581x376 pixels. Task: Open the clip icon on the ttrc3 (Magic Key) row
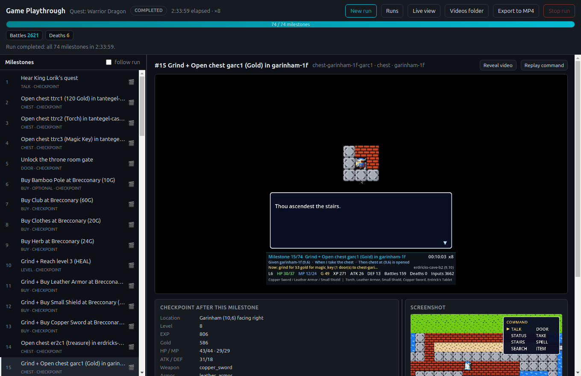coord(132,143)
